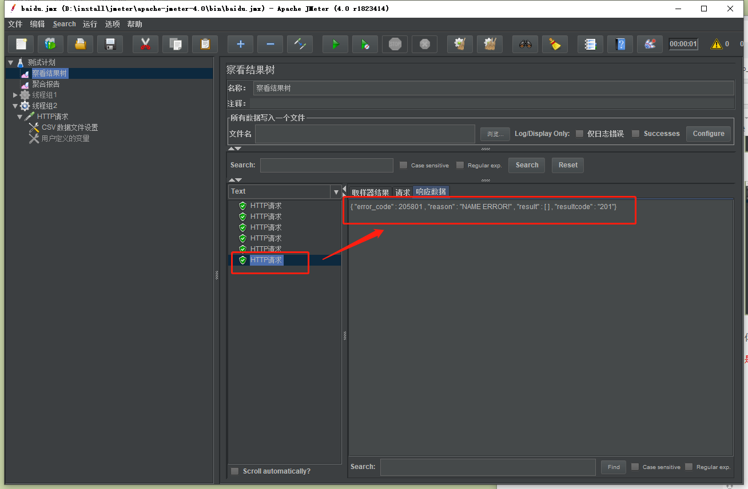Click the 名称 input field
This screenshot has height=489, width=748.
[494, 88]
